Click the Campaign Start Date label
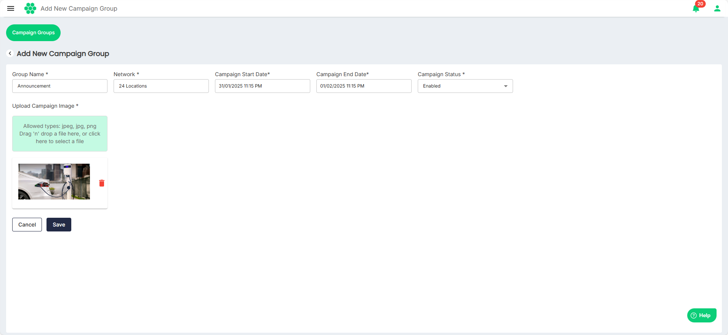This screenshot has width=728, height=335. (x=242, y=74)
